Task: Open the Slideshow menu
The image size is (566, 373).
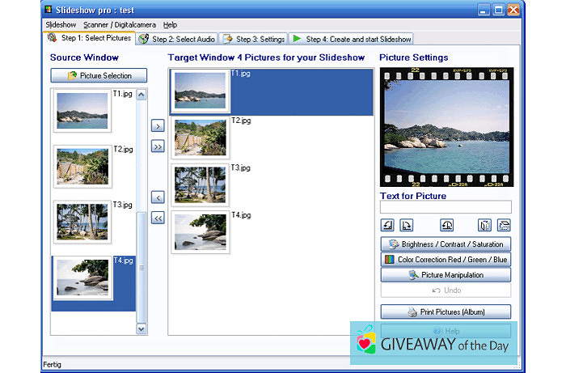Action: pos(61,25)
